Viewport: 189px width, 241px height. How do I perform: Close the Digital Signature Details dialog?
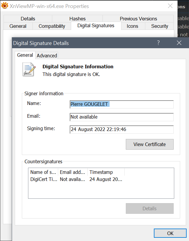point(179,43)
